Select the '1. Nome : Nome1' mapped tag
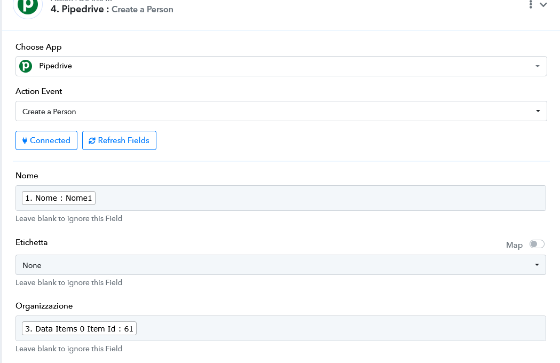The image size is (560, 363). (x=59, y=198)
